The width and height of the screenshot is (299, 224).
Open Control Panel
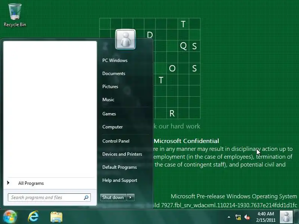(x=116, y=141)
